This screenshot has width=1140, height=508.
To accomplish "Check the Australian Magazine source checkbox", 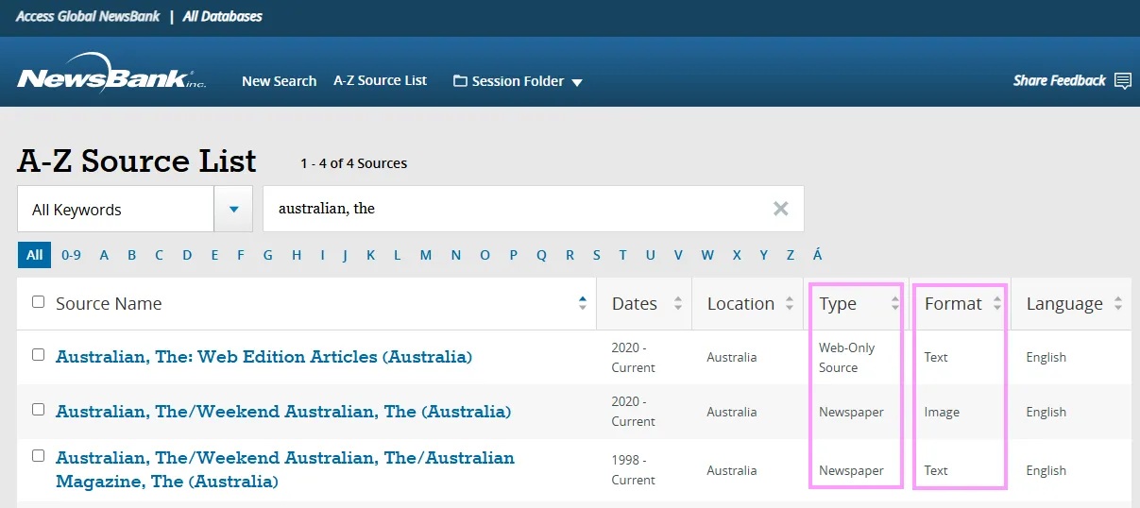I will tap(38, 456).
